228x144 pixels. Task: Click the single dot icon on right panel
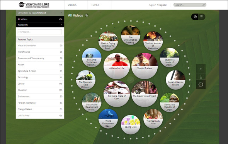[x=201, y=69]
